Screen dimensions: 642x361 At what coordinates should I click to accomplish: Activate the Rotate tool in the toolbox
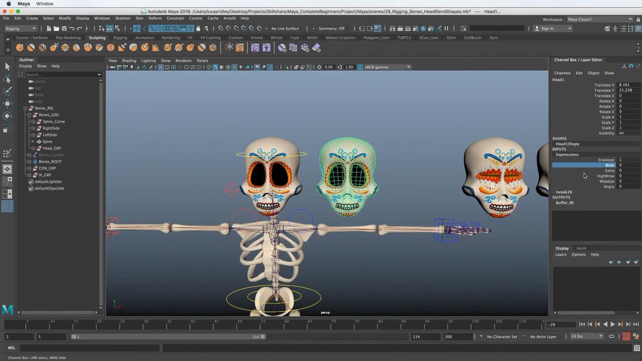point(7,116)
